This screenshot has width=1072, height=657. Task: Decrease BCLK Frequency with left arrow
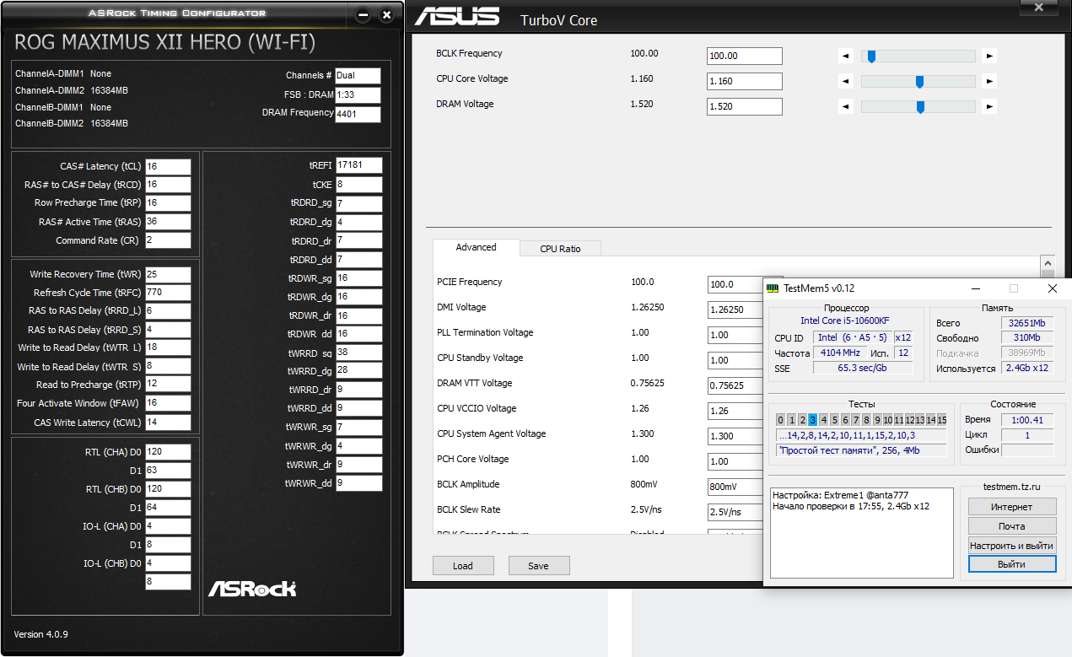click(x=846, y=57)
